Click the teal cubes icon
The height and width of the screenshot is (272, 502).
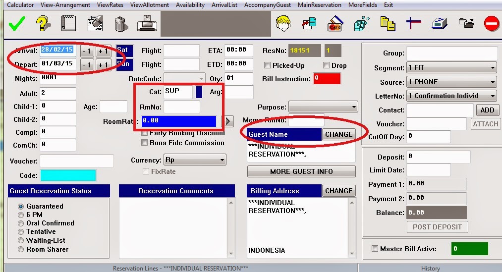361,24
